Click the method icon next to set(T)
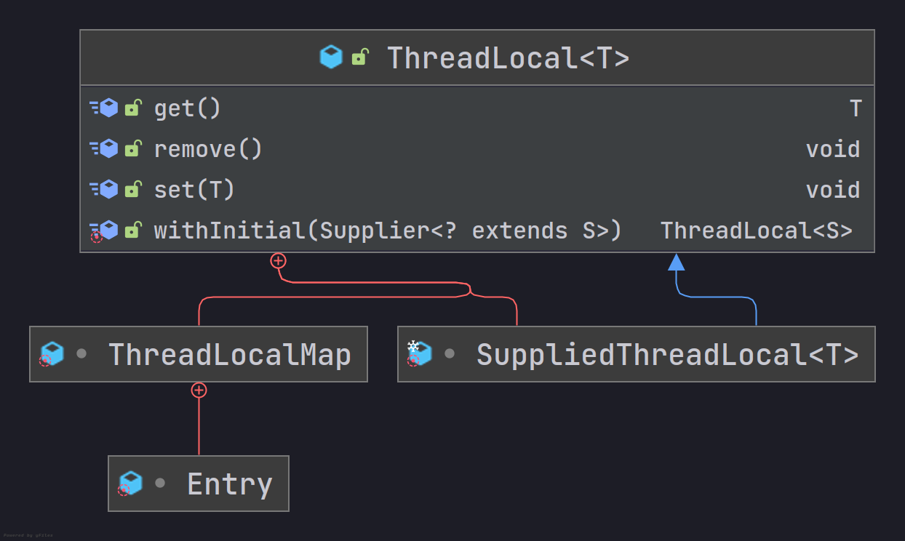 tap(104, 190)
